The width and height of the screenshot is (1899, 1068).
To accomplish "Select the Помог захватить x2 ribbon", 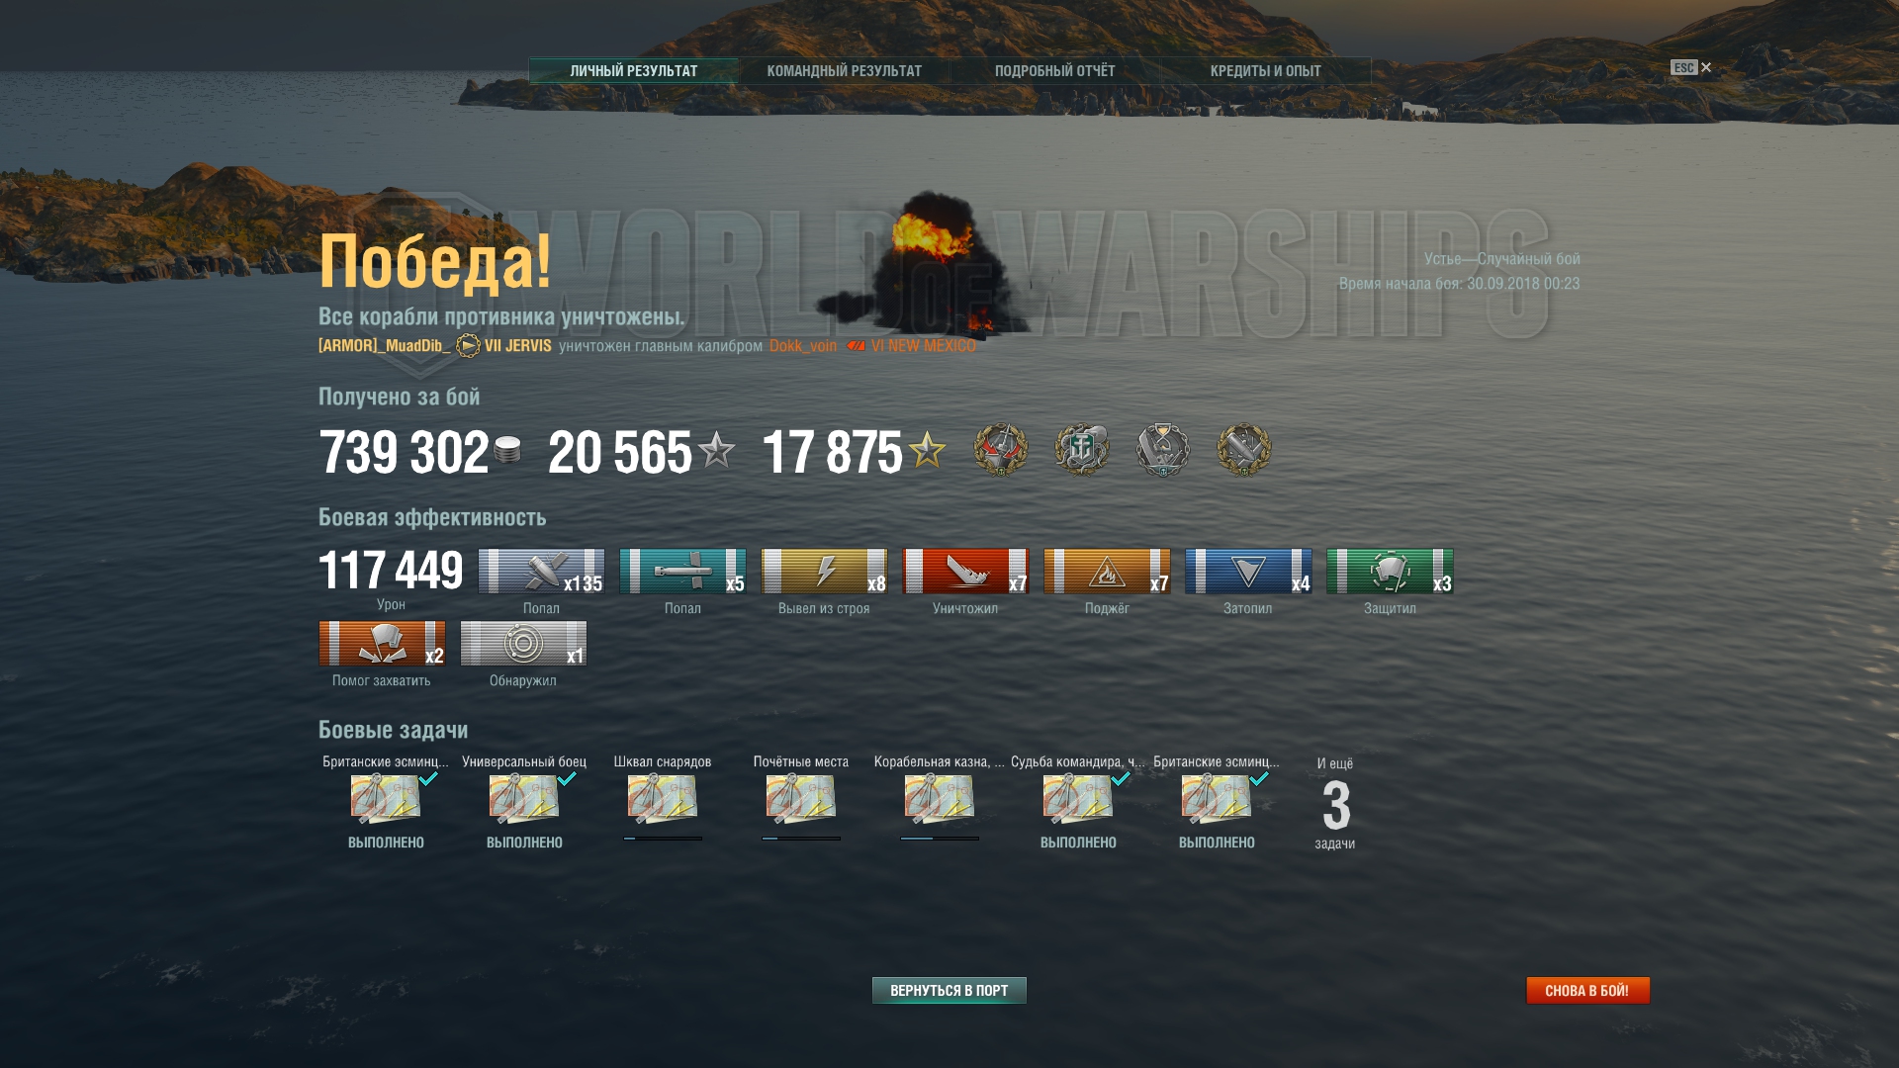I will coord(382,644).
